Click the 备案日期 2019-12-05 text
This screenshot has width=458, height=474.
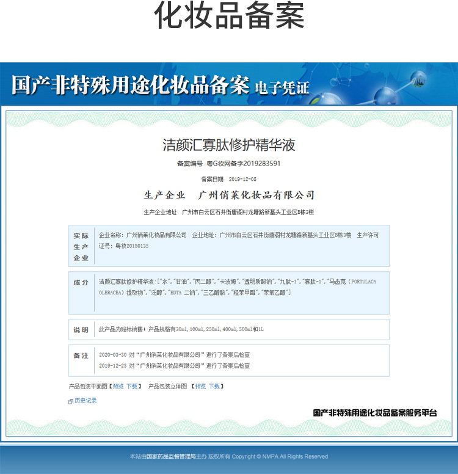pyautogui.click(x=229, y=179)
